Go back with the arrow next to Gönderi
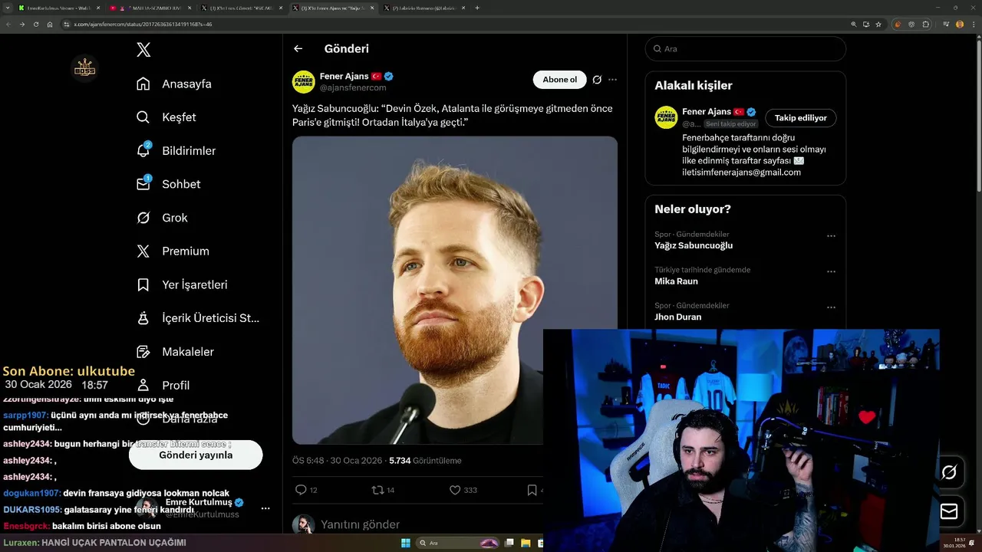The width and height of the screenshot is (982, 552). [x=298, y=48]
